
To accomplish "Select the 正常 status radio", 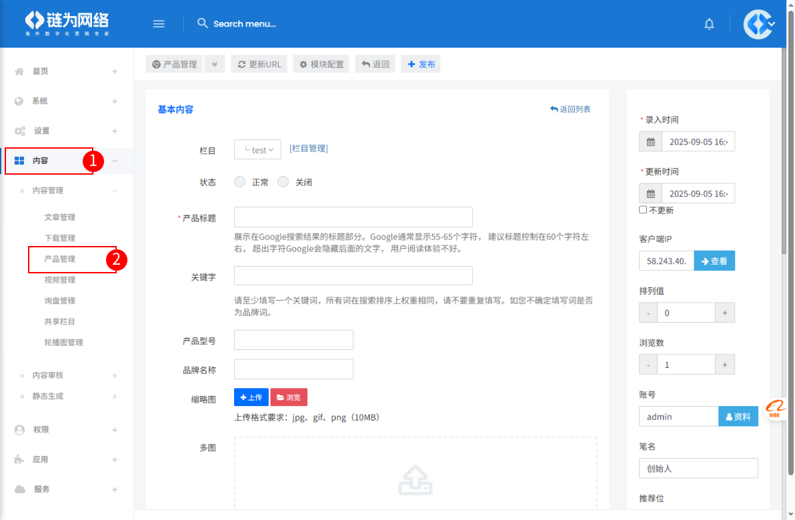I will click(x=240, y=182).
